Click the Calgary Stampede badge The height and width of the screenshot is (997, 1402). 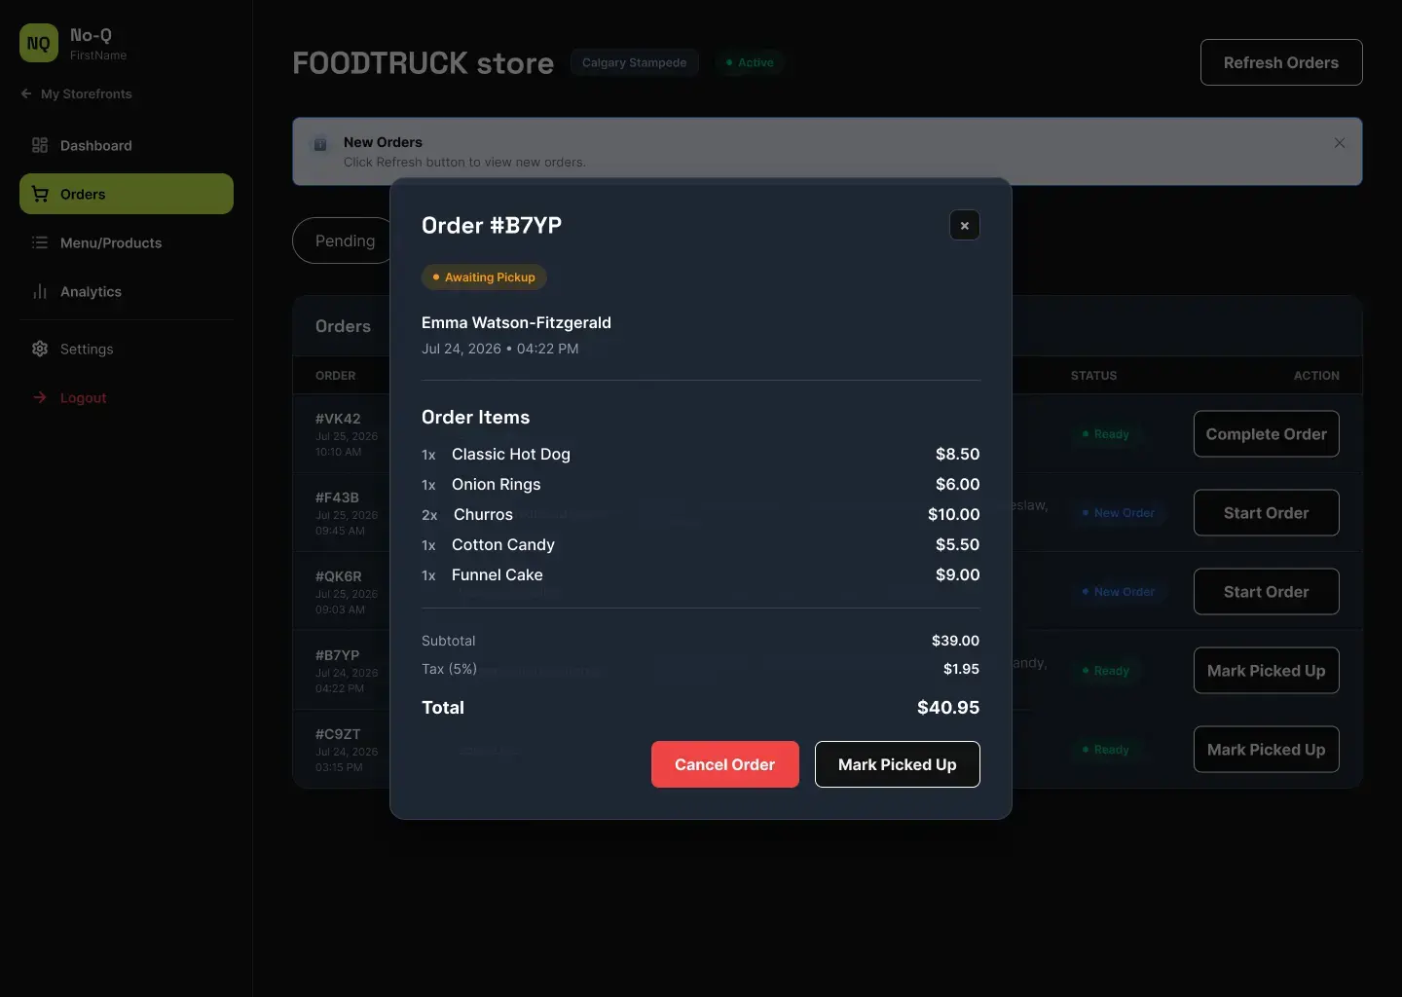coord(635,62)
